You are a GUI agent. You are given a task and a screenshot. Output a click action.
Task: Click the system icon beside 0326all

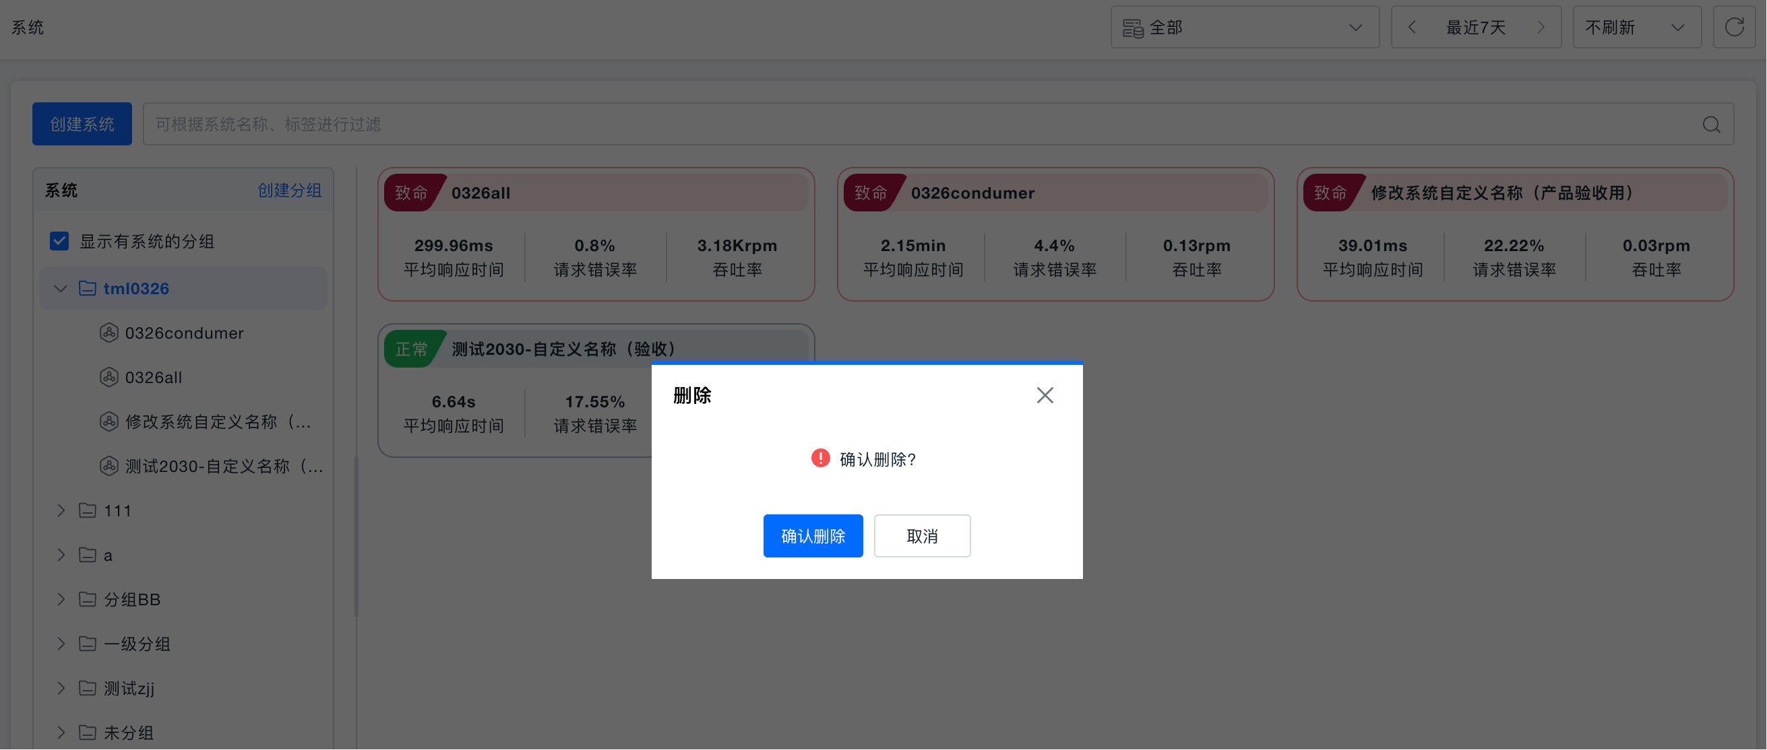(x=109, y=377)
